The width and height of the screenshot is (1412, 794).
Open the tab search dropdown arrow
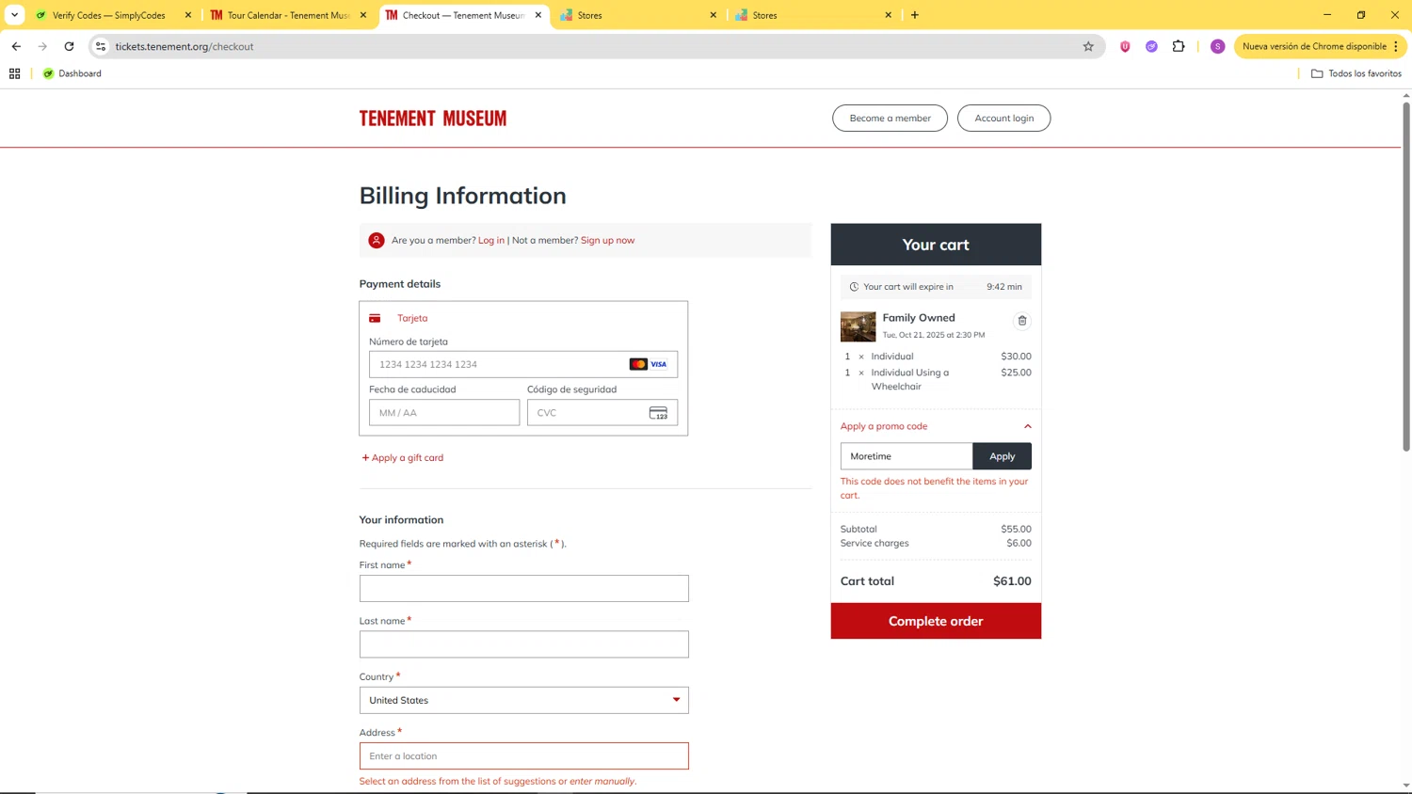click(x=14, y=15)
